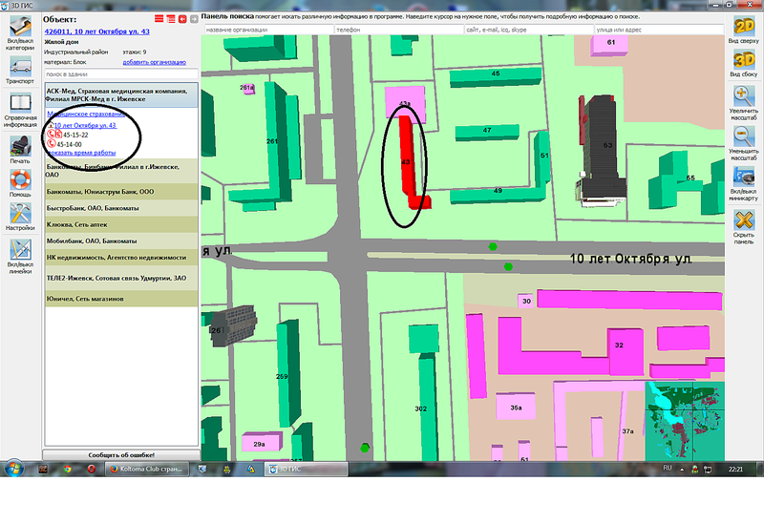The width and height of the screenshot is (764, 523).
Task: Select pink building 35а on map
Action: (x=516, y=407)
